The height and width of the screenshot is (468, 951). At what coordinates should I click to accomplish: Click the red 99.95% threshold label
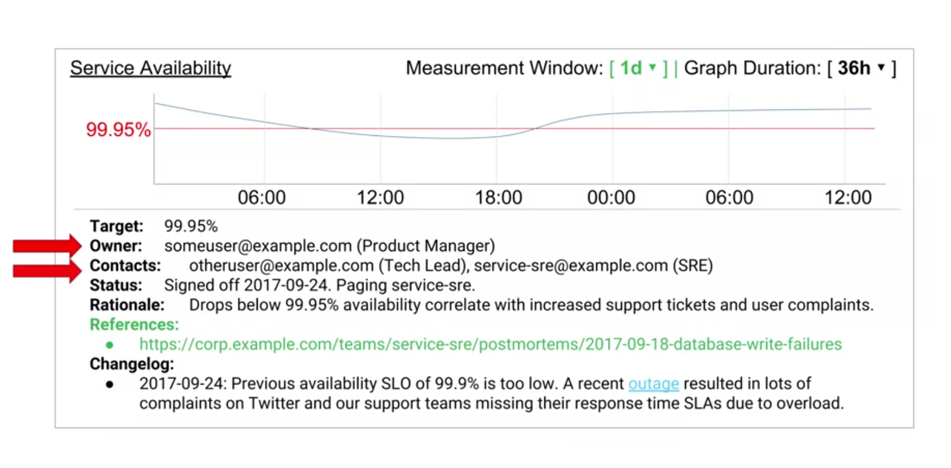click(x=118, y=130)
